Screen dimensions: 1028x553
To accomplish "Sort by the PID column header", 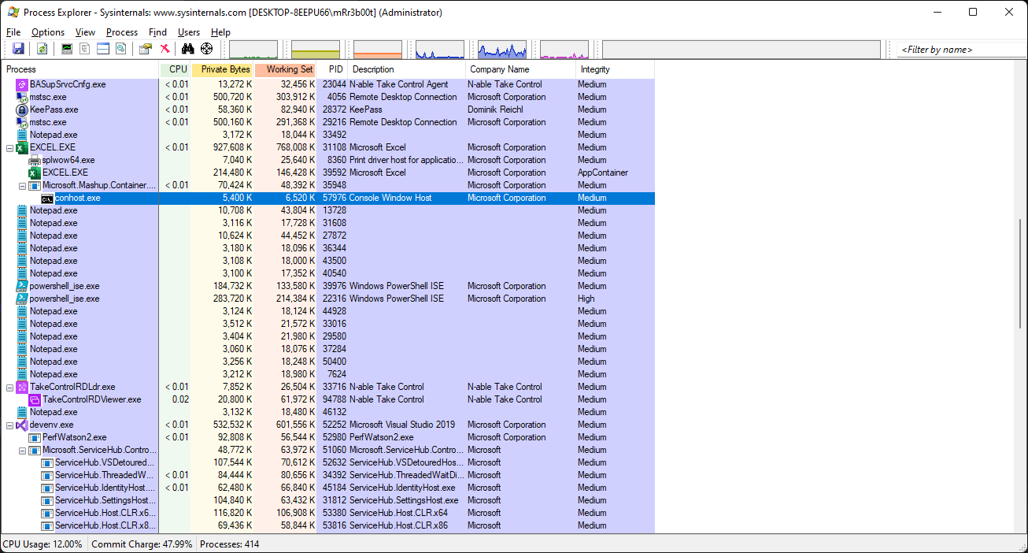I will point(332,69).
